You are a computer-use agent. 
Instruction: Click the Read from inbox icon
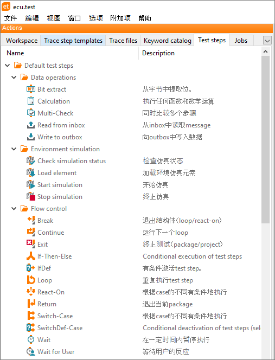pos(31,125)
